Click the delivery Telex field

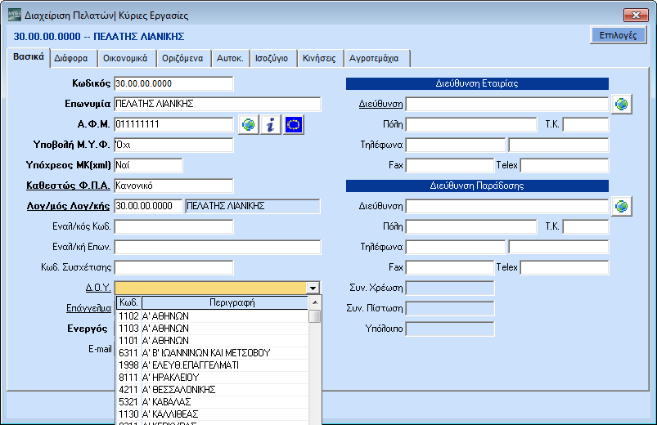(565, 267)
